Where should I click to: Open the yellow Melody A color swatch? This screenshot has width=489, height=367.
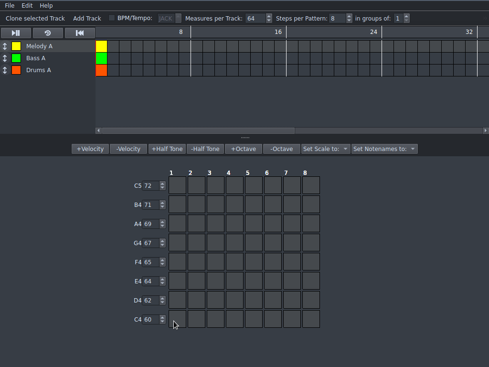[x=16, y=46]
